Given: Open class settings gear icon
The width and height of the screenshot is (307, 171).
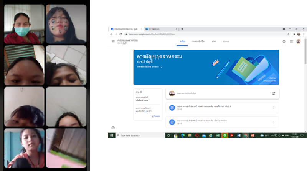Looking at the screenshot, I should tap(284, 42).
